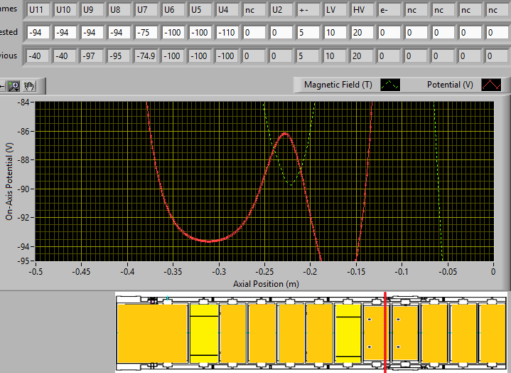Click the large leftmost electrode in the diagram
The height and width of the screenshot is (373, 511).
tap(152, 332)
